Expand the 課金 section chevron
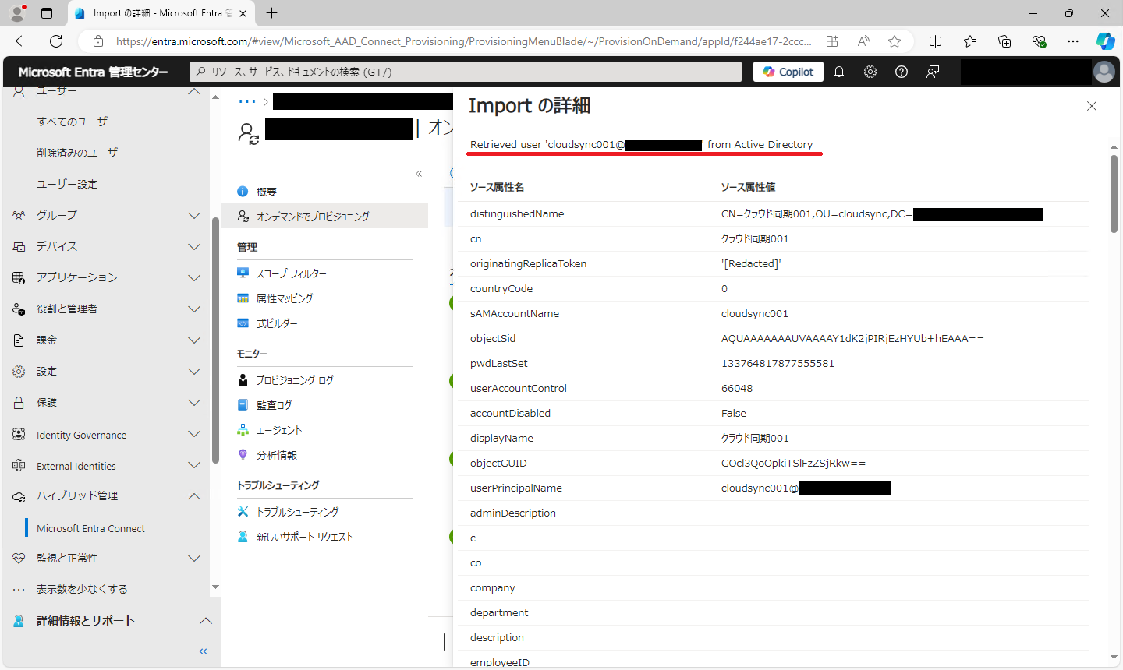Screen dimensions: 1123x670 coord(194,340)
